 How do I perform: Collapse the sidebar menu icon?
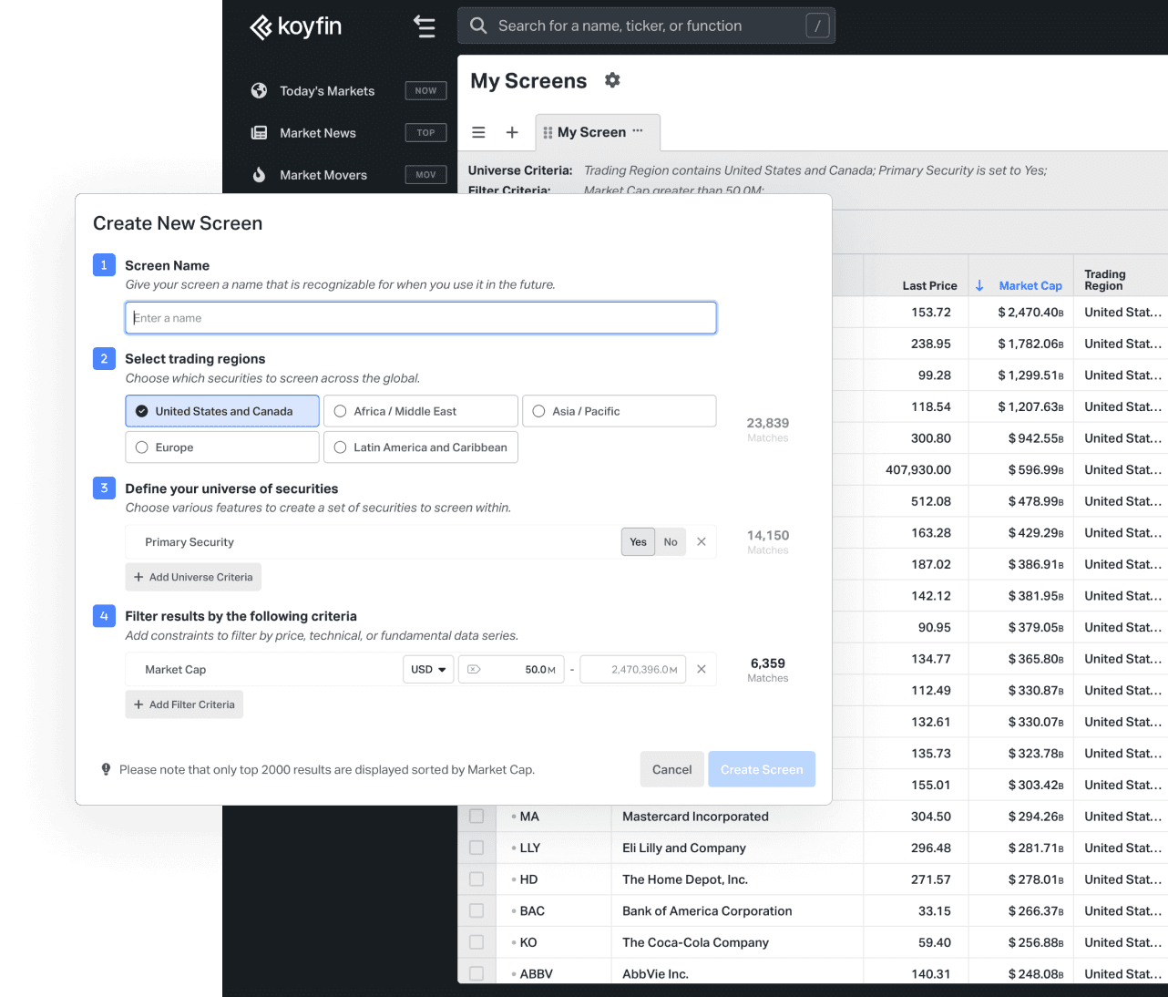pos(425,26)
